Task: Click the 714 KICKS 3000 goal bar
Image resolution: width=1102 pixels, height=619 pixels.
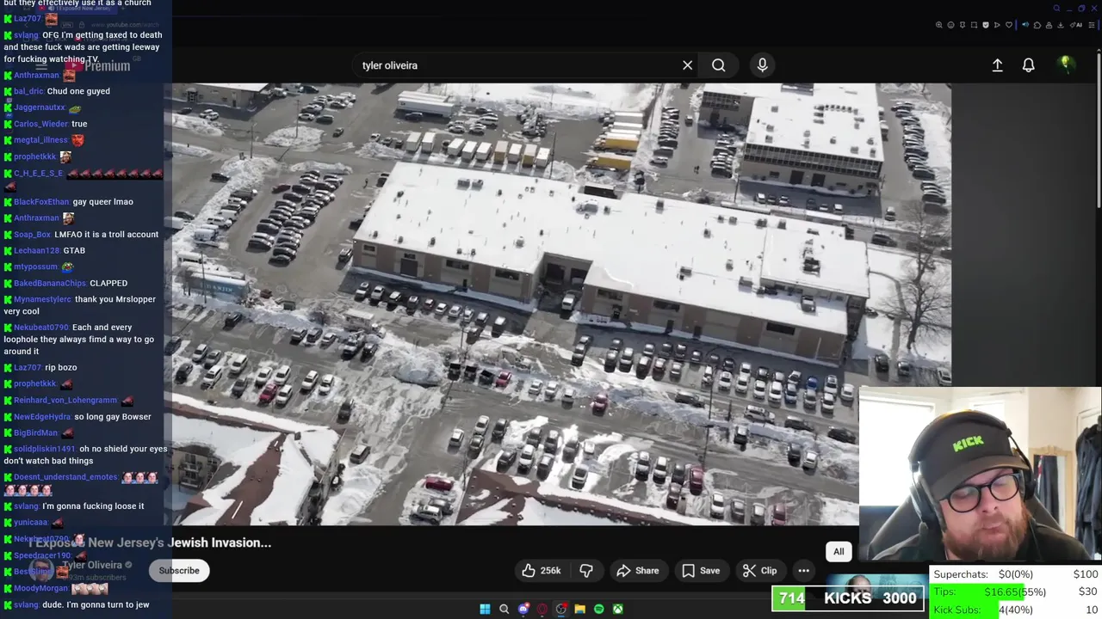Action: pos(848,598)
